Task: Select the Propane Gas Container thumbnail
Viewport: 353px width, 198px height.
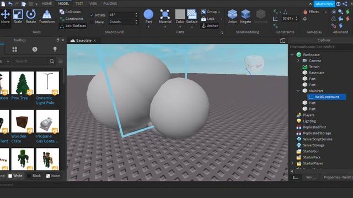Action: click(47, 122)
